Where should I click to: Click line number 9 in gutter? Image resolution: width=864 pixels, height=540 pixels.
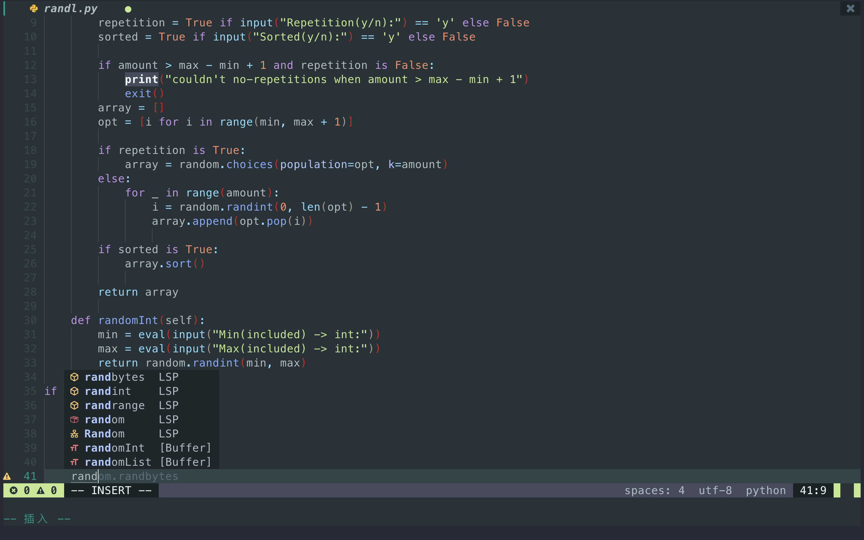point(33,23)
